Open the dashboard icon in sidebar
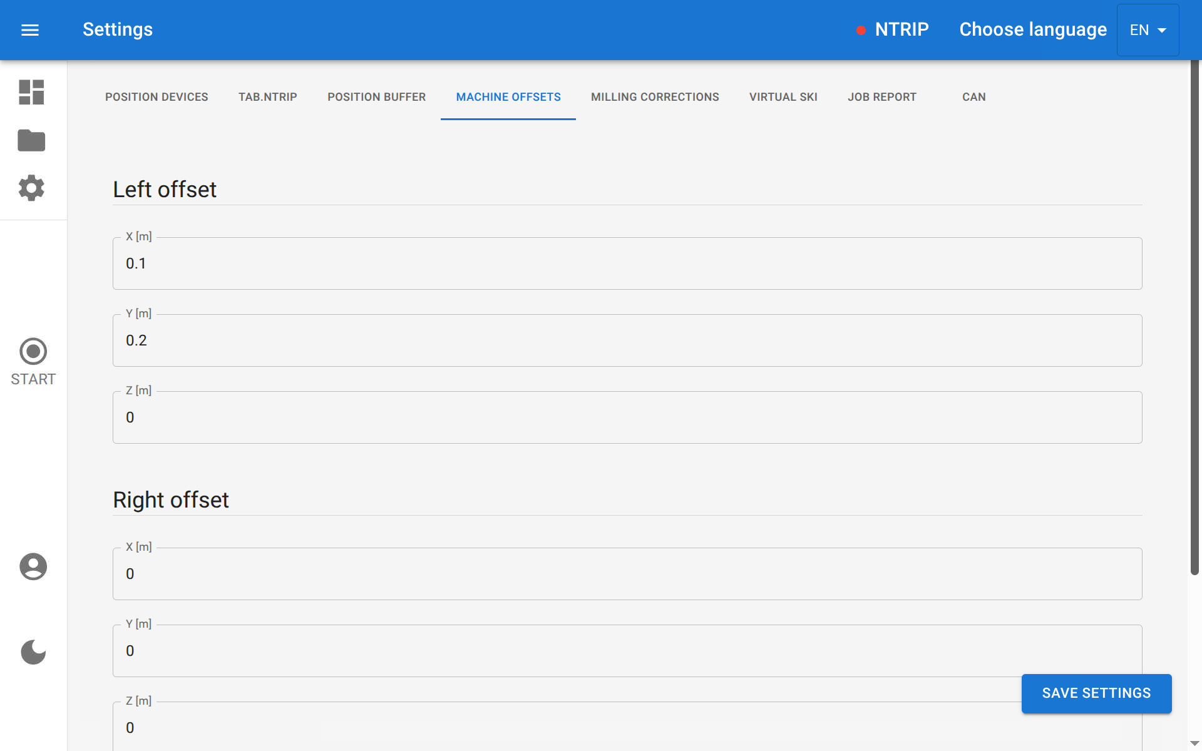 coord(31,92)
